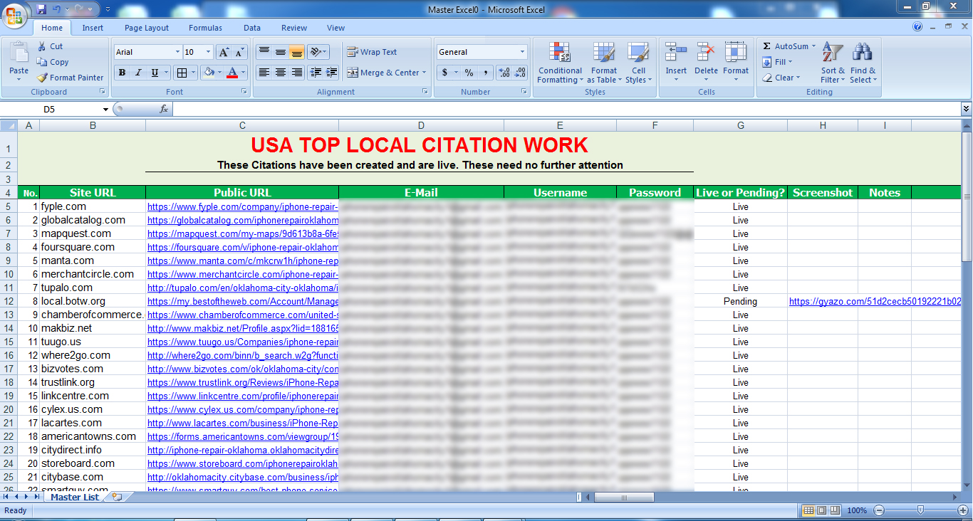Toggle Italic formatting
The height and width of the screenshot is (521, 973).
point(138,73)
